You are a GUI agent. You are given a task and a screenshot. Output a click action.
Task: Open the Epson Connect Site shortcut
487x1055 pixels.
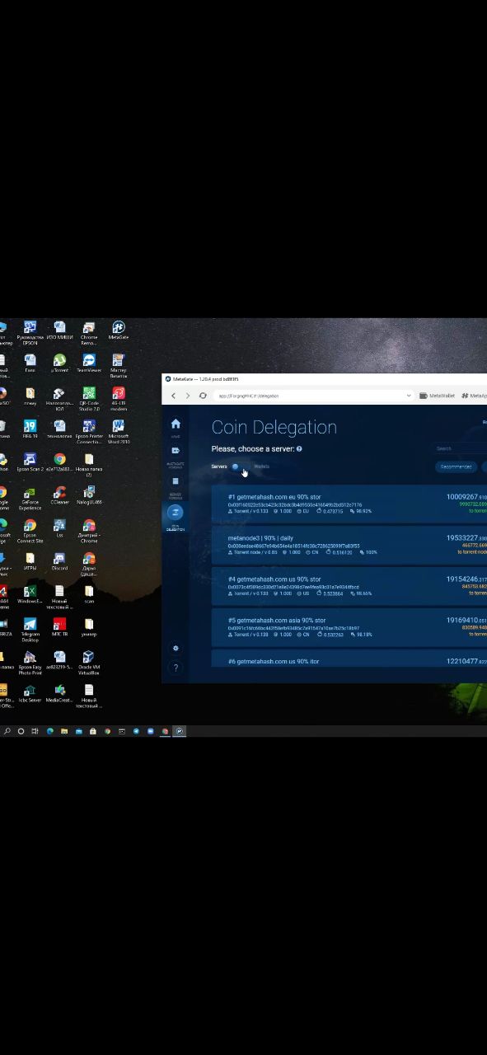coord(30,531)
